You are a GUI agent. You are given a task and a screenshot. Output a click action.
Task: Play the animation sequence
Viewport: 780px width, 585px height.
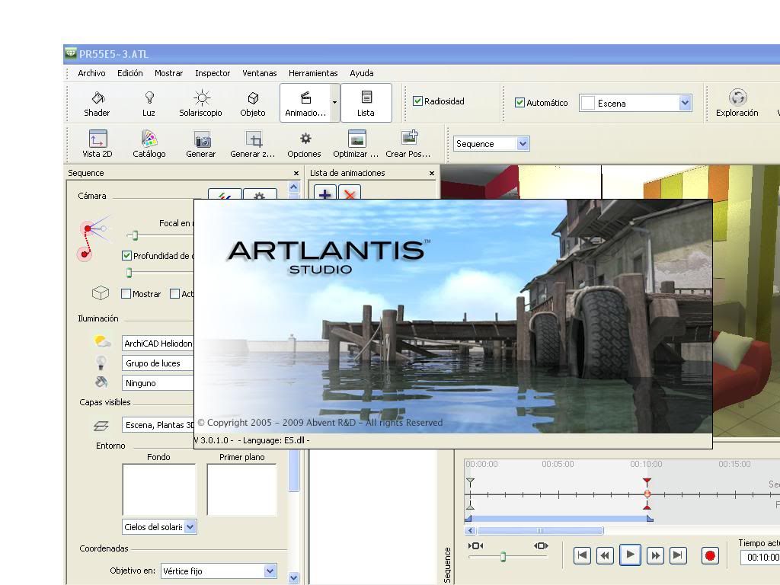(x=630, y=555)
